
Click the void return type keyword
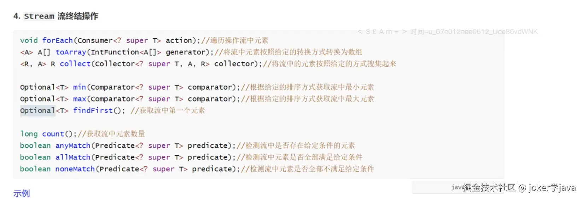[x=29, y=40]
